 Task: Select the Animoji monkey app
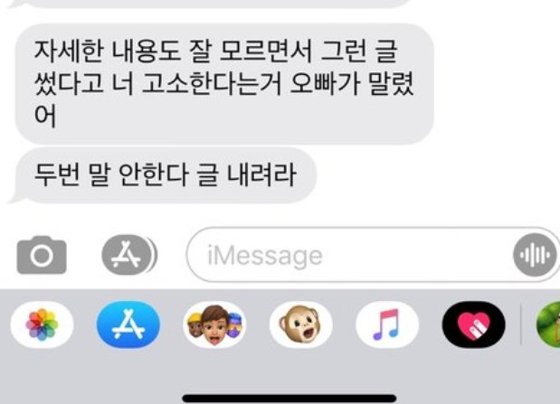coord(300,324)
